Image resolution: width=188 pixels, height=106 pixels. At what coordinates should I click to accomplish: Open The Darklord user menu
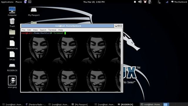[179, 2]
